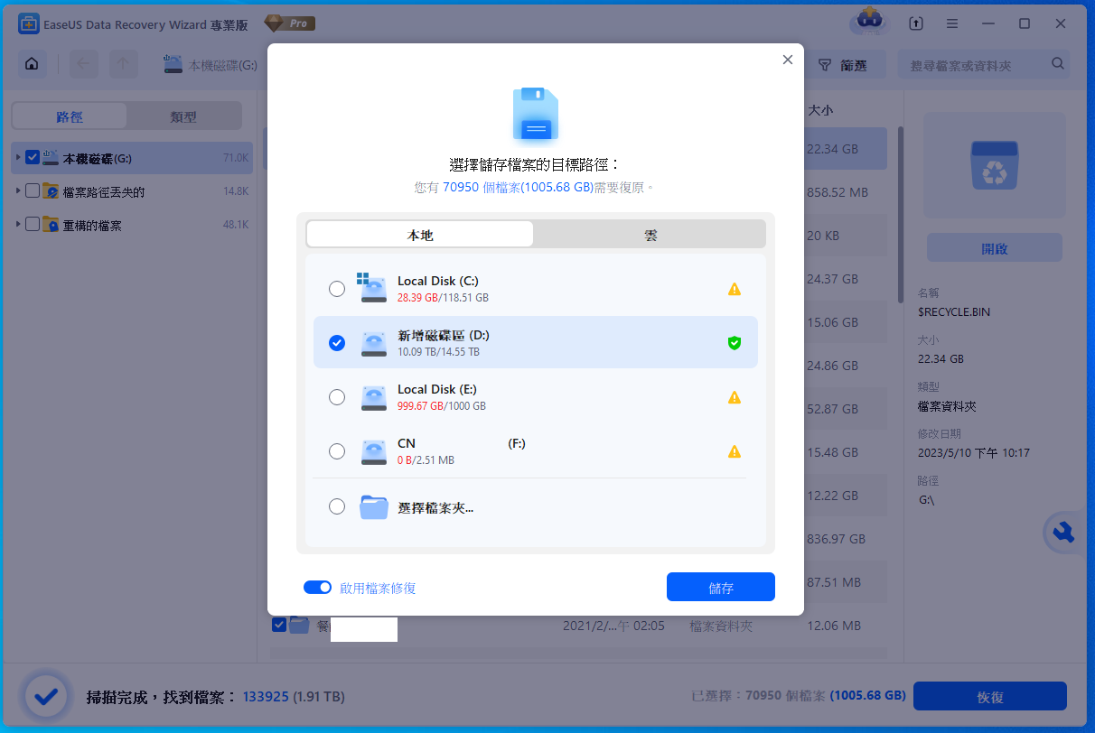Click the 恢復 recover button
The image size is (1095, 733).
point(989,696)
